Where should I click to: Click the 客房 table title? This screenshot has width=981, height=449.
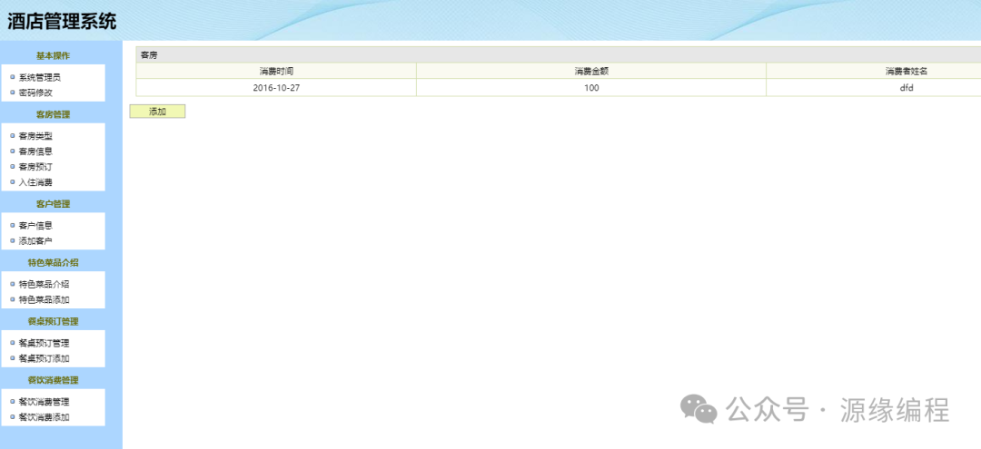pyautogui.click(x=149, y=55)
